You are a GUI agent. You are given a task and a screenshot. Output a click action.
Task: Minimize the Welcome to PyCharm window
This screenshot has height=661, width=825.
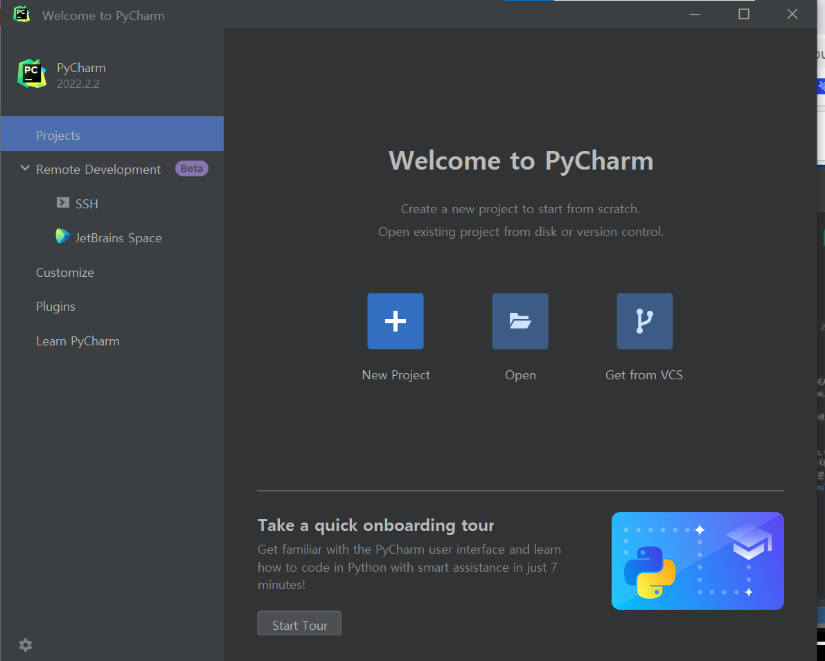pos(695,15)
